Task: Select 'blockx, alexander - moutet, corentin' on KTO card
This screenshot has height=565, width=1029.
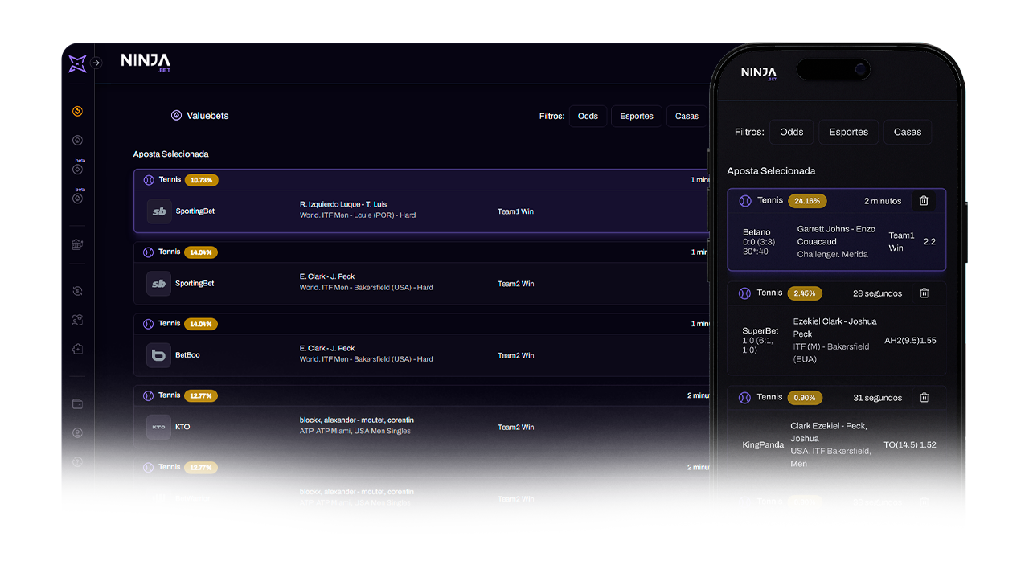Action: coord(357,420)
